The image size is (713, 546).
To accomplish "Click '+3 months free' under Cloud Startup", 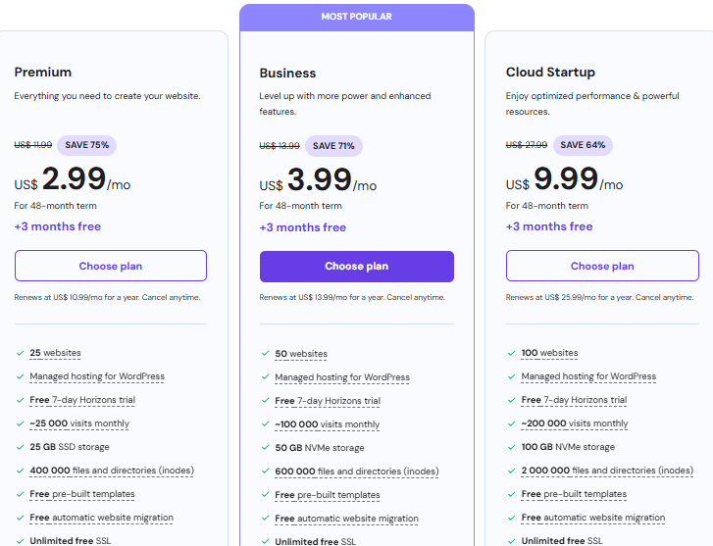I will 549,226.
